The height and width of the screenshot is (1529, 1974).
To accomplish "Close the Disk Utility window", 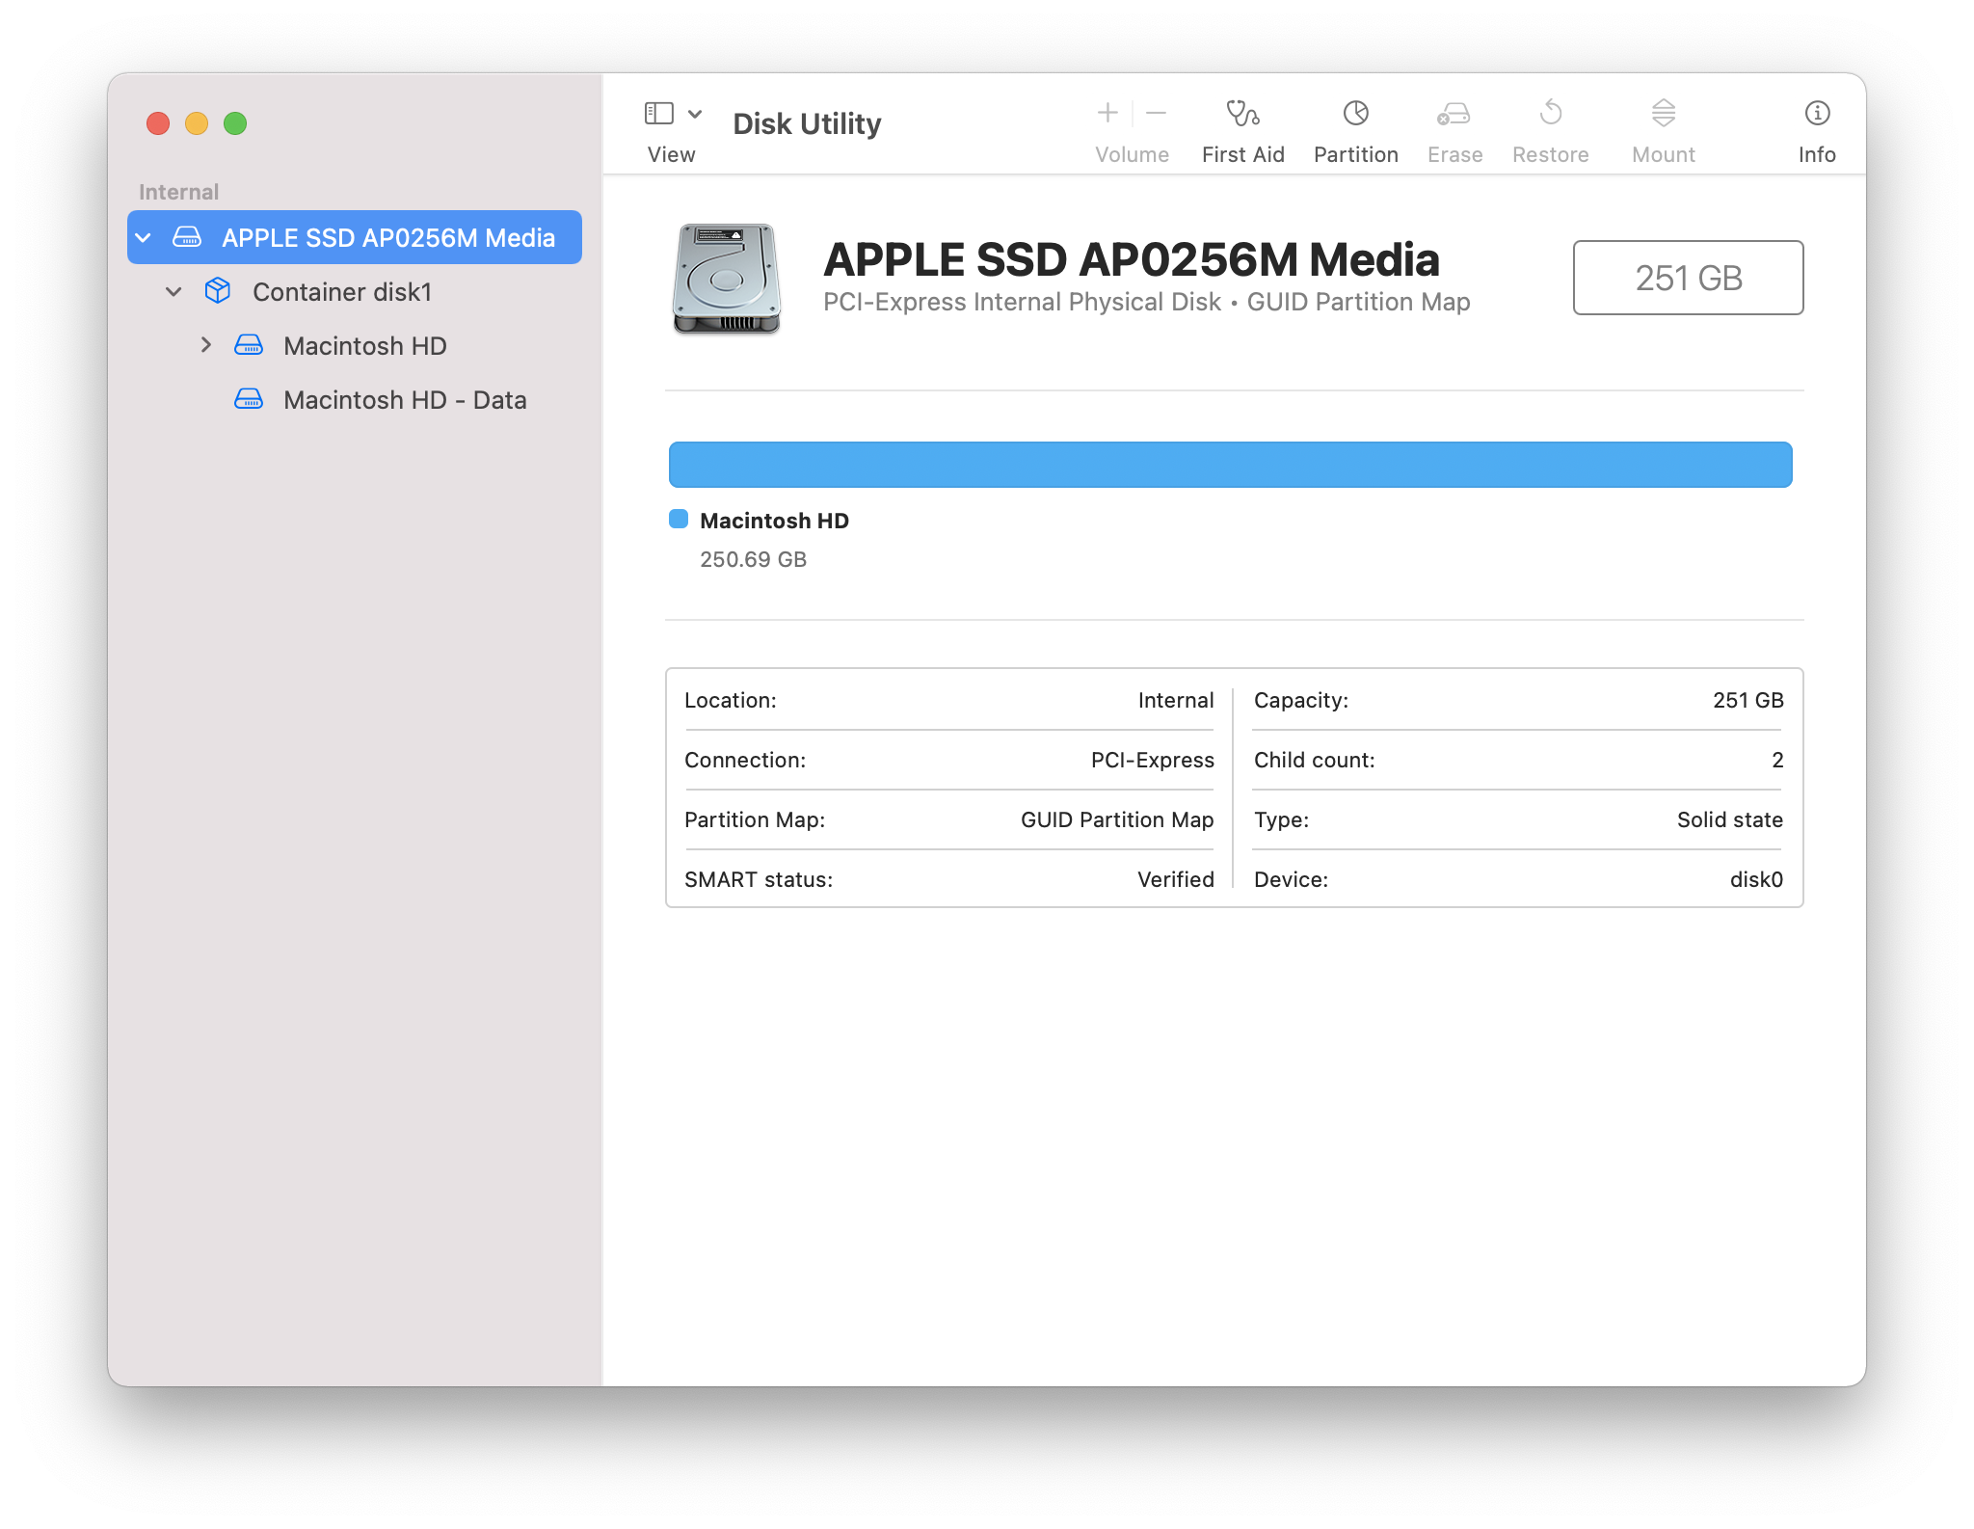I will 158,123.
